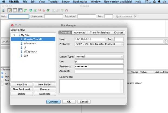Open the Transfer menu
Screen dimensions: 168x113
[x=53, y=2]
